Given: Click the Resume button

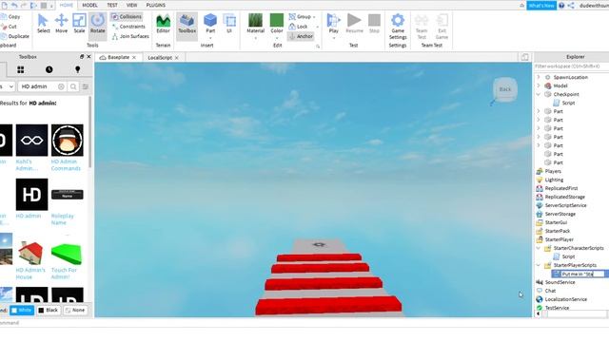Looking at the screenshot, I should [x=354, y=24].
